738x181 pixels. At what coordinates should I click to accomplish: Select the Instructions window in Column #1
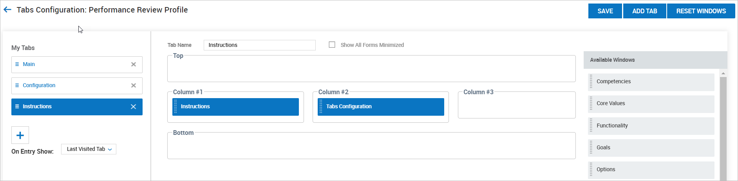click(235, 107)
